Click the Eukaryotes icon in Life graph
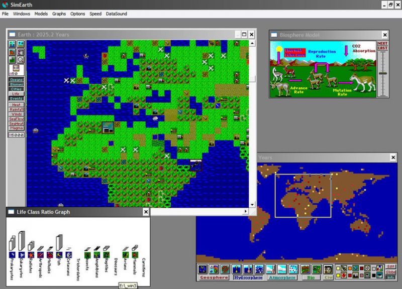 pyautogui.click(x=22, y=255)
